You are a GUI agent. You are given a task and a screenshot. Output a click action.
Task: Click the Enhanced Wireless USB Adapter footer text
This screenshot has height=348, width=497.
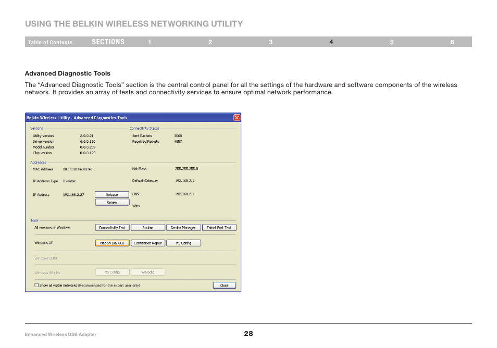pos(60,334)
